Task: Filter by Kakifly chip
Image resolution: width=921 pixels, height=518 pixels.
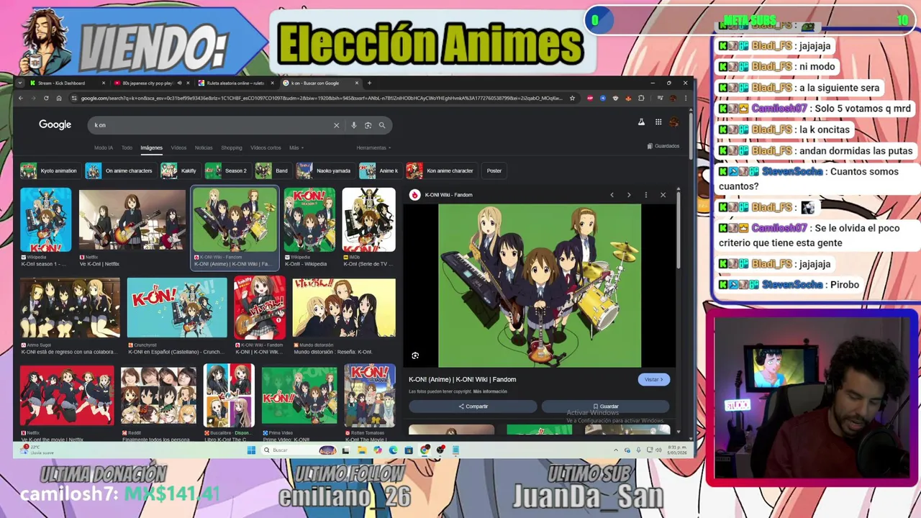Action: pyautogui.click(x=180, y=171)
